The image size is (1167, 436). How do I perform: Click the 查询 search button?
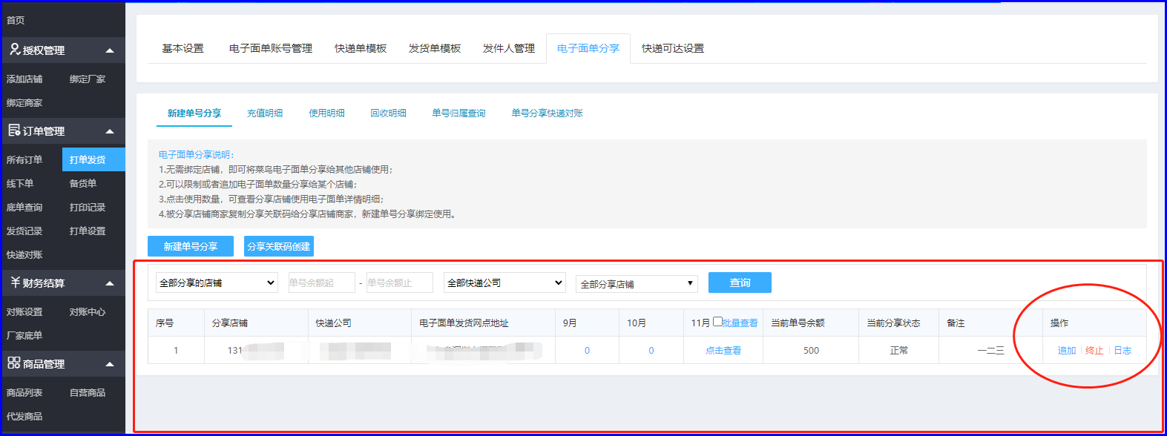pos(740,283)
